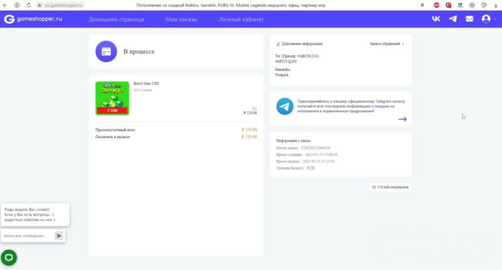Click the Промежуточный итог price value
Screen dimensions: 502x270
(x=249, y=130)
